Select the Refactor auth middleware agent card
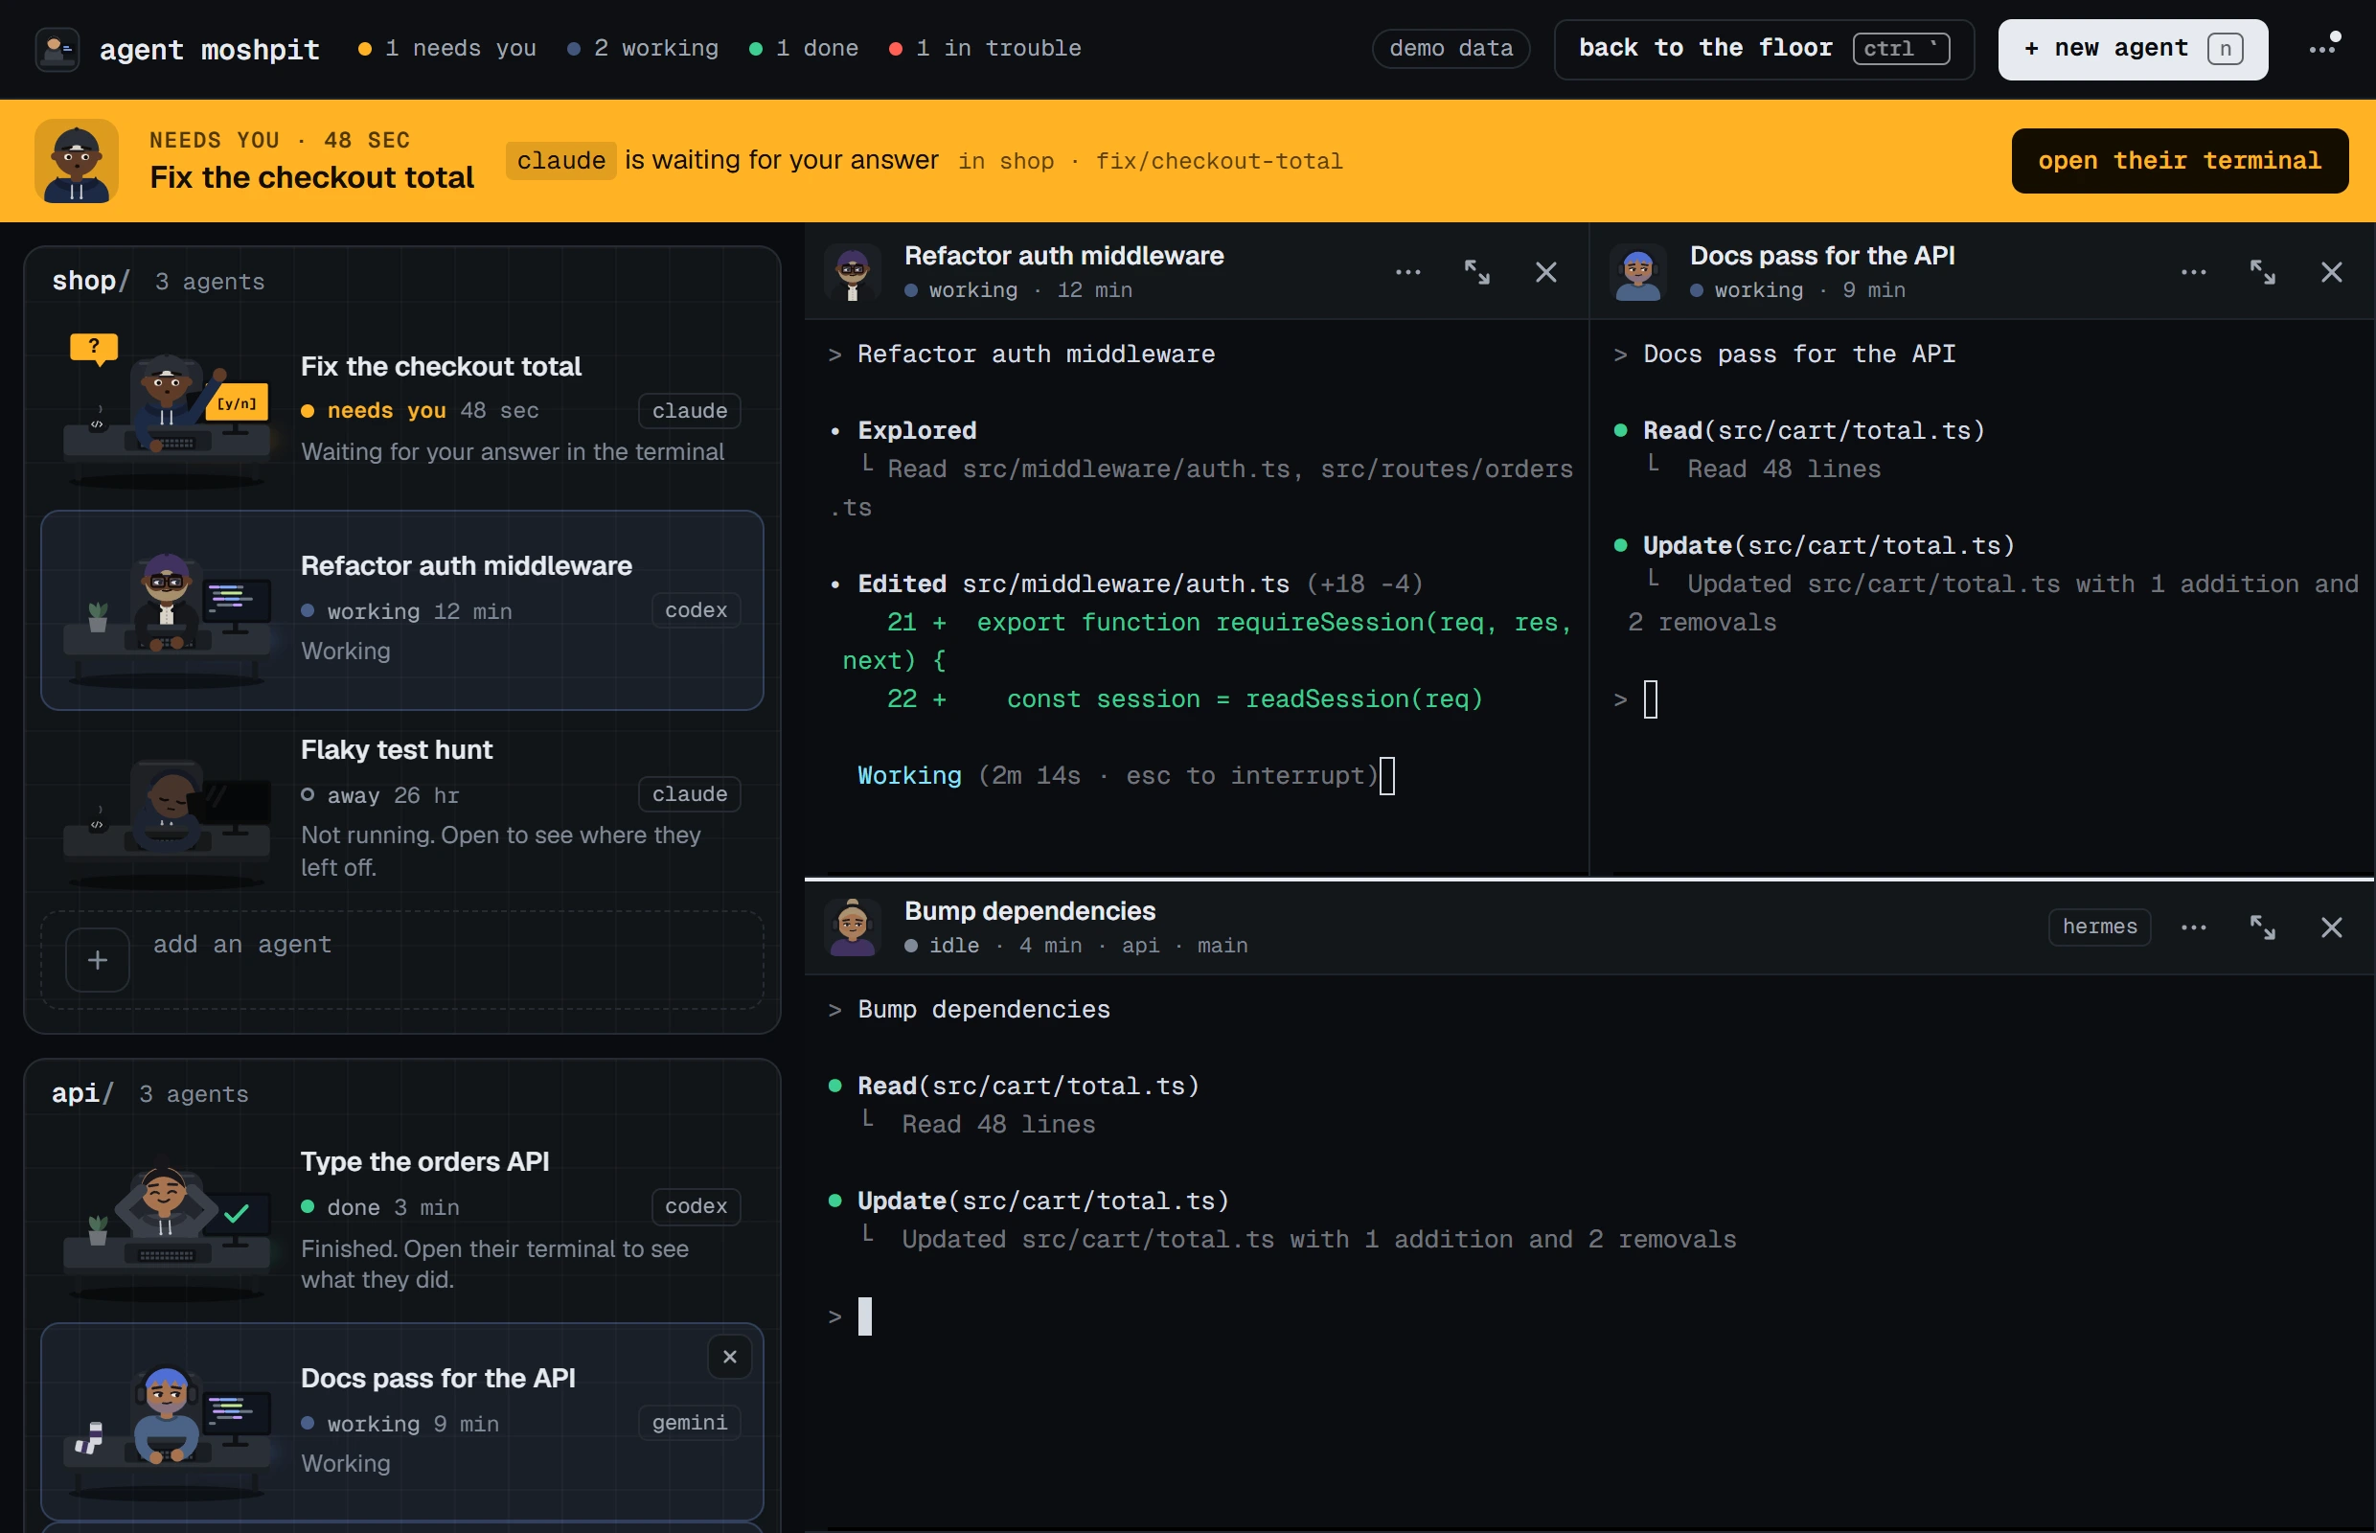Viewport: 2376px width, 1533px height. pos(402,610)
